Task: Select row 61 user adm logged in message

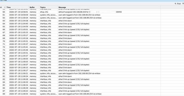Action: tap(79, 15)
